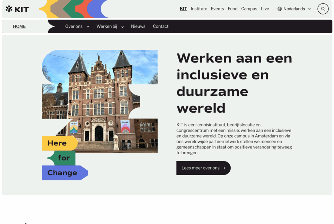Viewport: 334px width, 224px height.
Task: Open the search using the magnifier icon
Action: [323, 9]
